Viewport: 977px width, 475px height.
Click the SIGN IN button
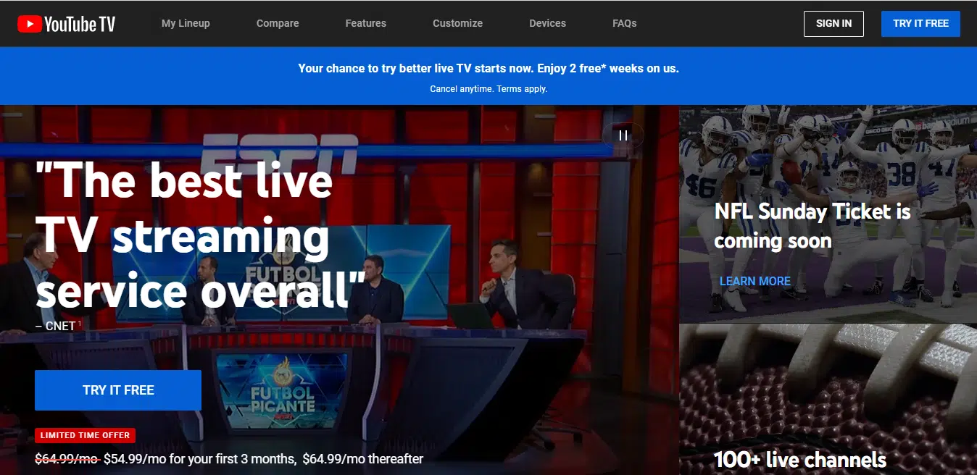(x=833, y=23)
